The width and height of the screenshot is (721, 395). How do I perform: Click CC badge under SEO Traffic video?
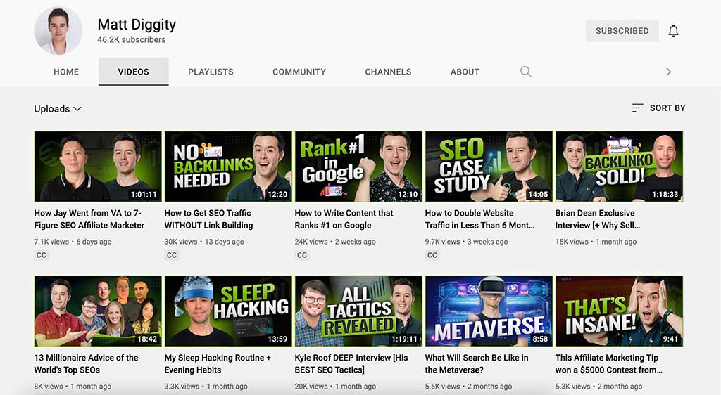[172, 255]
